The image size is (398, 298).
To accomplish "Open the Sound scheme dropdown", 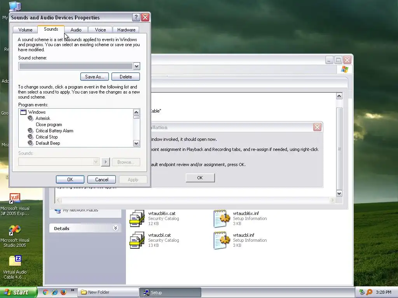I will click(136, 66).
